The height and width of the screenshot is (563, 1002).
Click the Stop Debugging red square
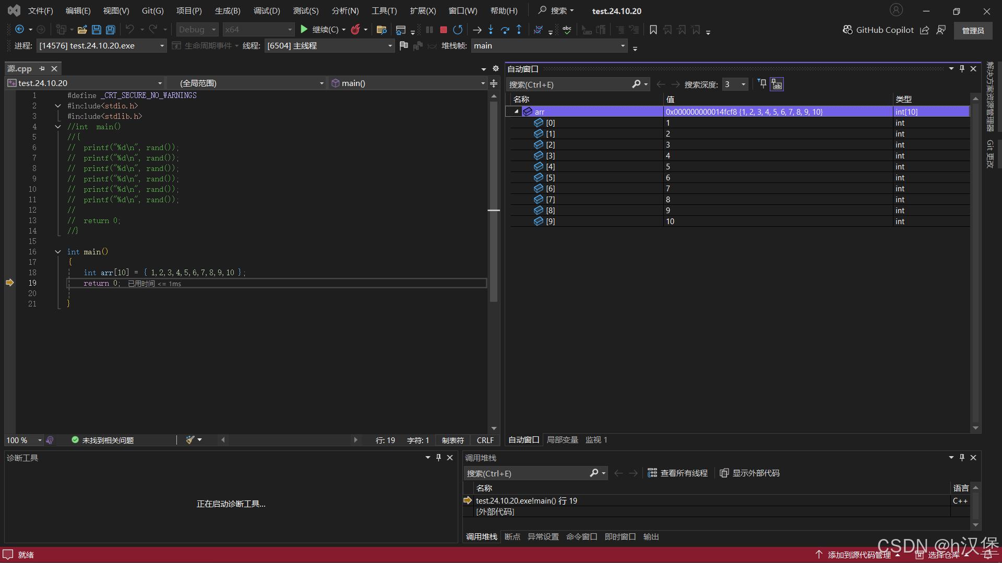[443, 30]
